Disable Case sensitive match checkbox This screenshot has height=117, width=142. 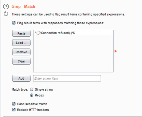pos(14,104)
